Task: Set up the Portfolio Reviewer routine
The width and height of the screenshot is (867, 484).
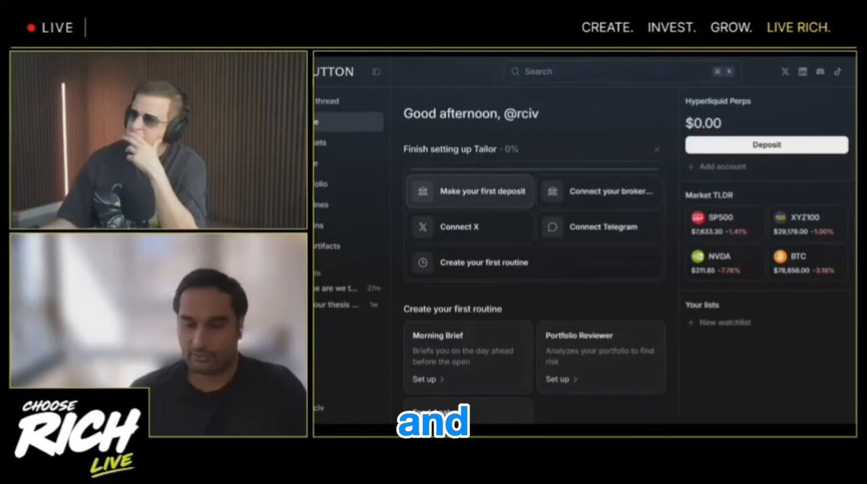Action: 561,379
